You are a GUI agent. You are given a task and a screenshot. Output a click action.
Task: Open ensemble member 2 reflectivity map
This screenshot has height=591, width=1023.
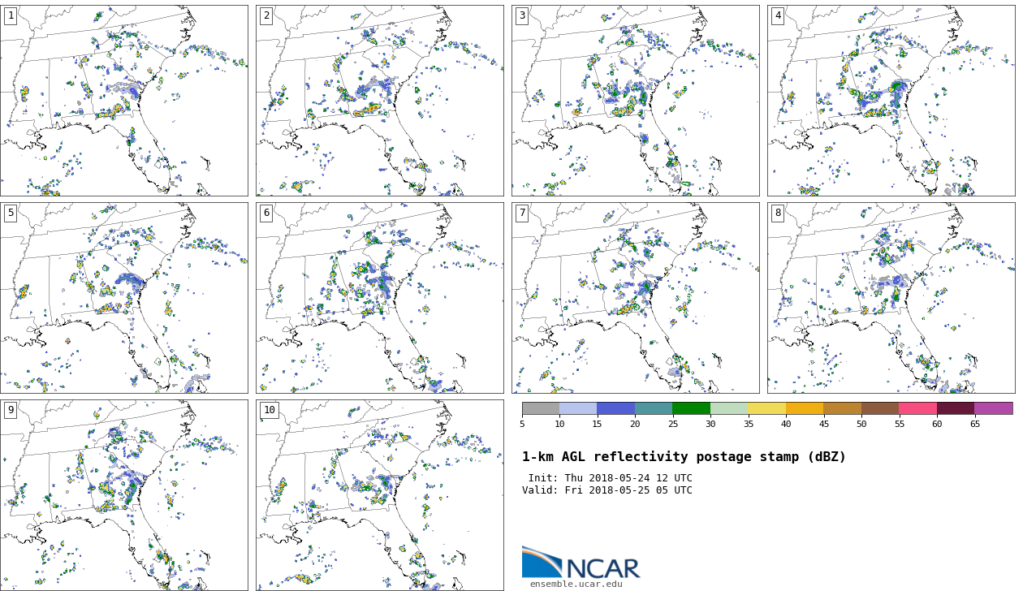tap(379, 101)
